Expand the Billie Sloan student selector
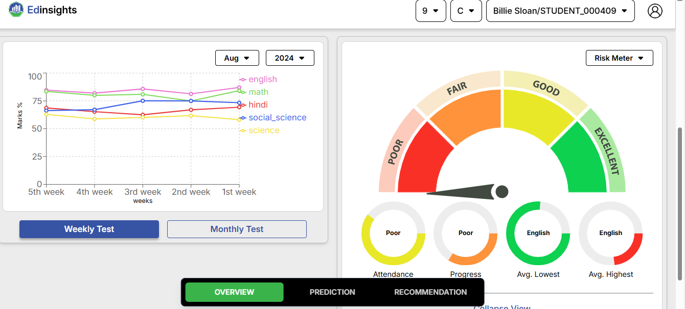This screenshot has height=309, width=685. pos(560,11)
